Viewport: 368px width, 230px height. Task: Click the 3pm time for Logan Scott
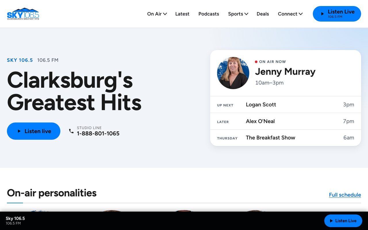[x=348, y=105]
